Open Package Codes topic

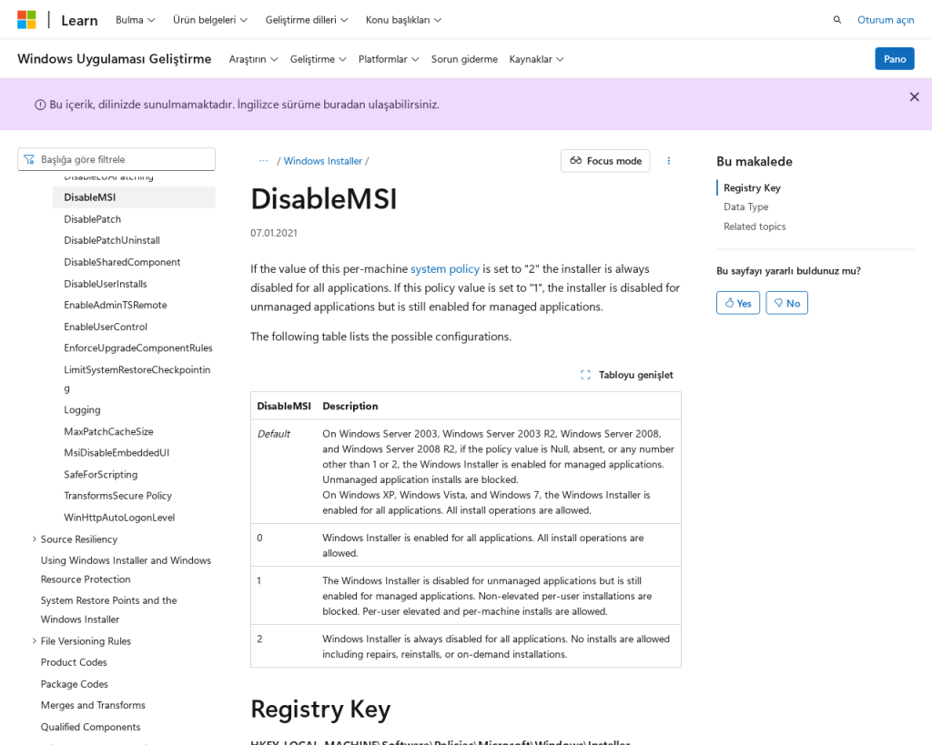click(x=75, y=684)
